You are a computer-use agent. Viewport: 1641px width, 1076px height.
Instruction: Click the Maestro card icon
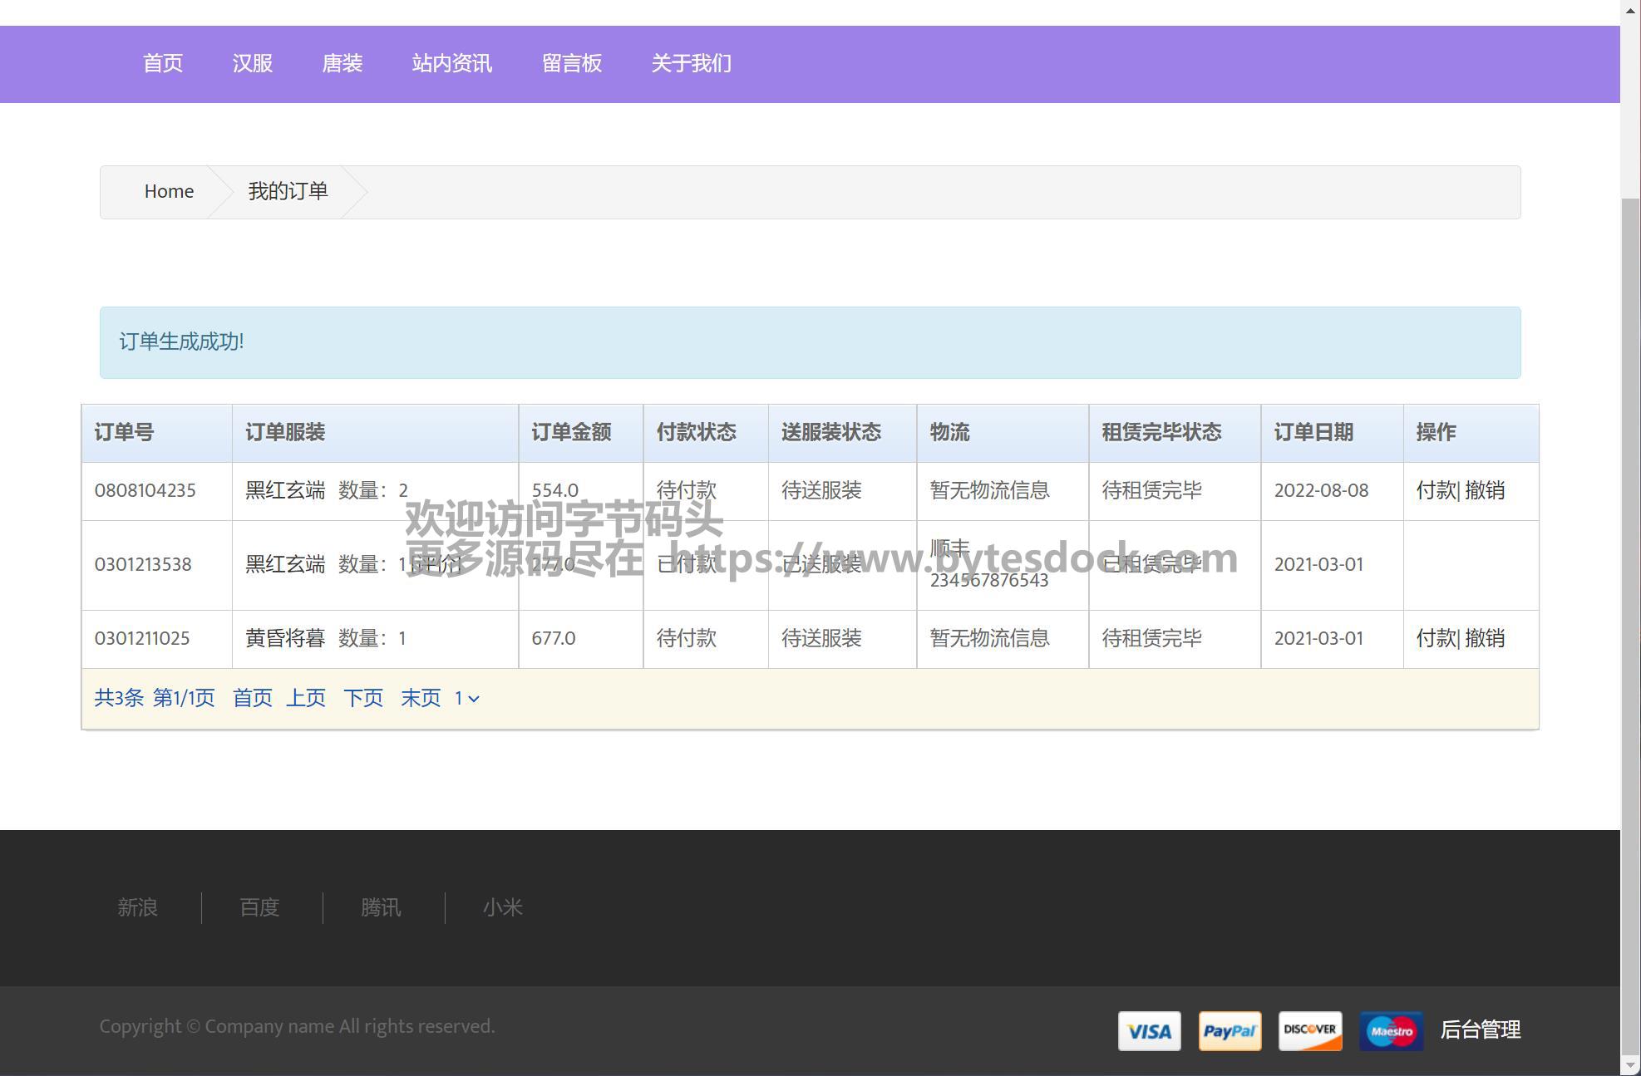1391,1031
